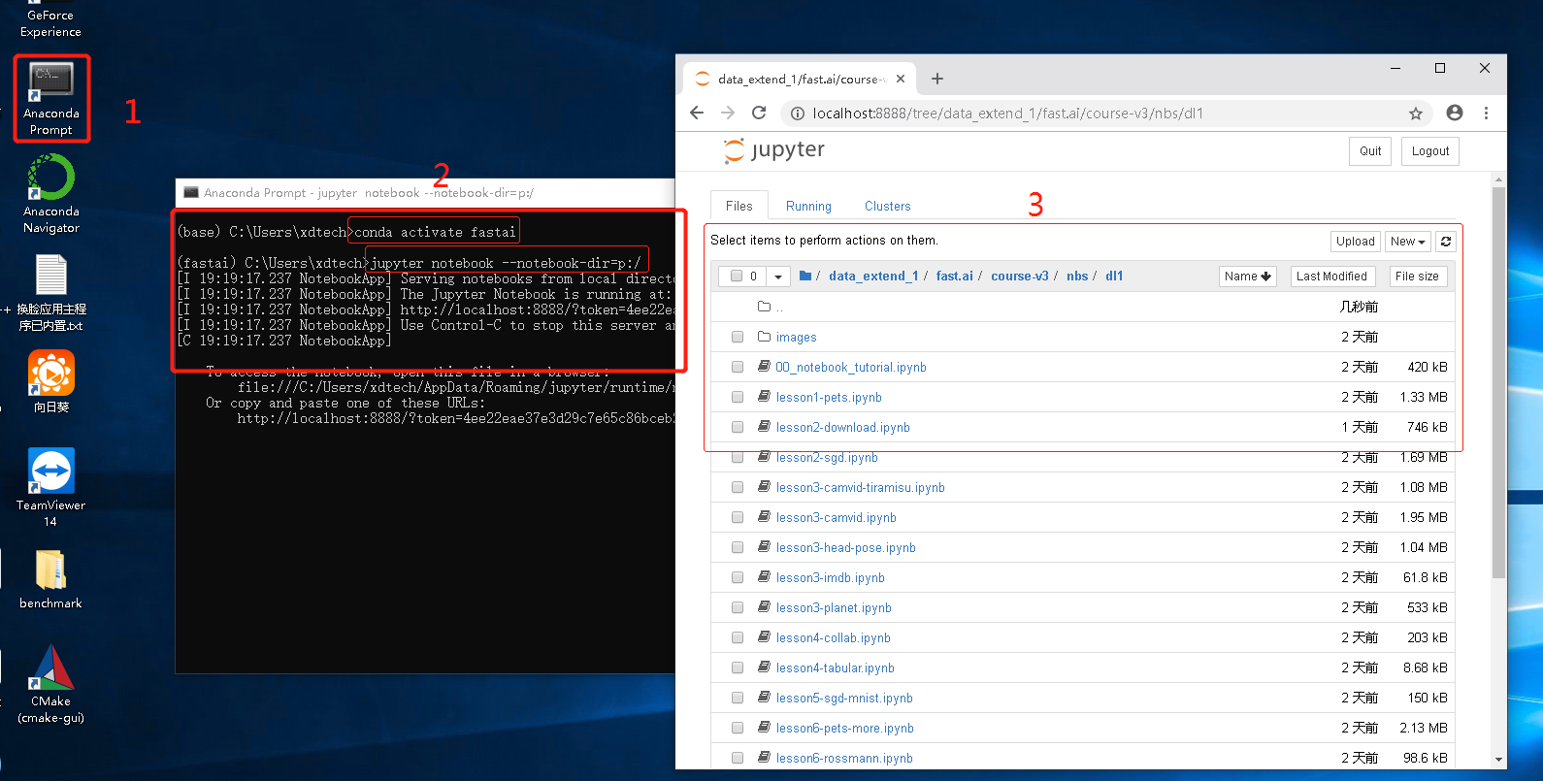Expand the New dropdown button

[1407, 242]
